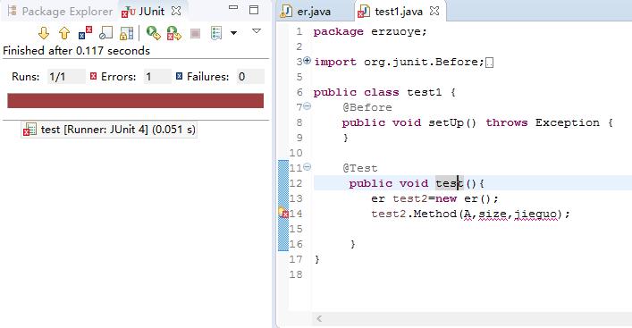This screenshot has height=328, width=632.
Task: Go to next failed test
Action: pos(44,33)
